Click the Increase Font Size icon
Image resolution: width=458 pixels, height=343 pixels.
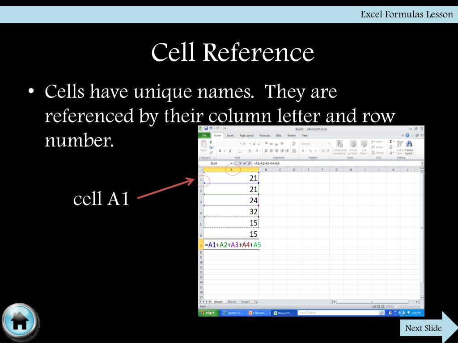254,144
